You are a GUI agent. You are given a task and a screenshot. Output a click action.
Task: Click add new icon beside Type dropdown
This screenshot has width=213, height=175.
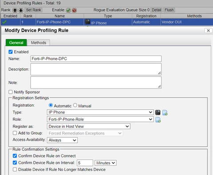165,112
